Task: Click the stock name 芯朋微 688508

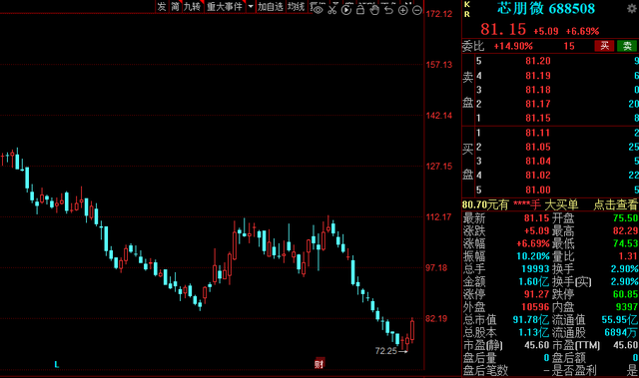Action: click(x=546, y=8)
